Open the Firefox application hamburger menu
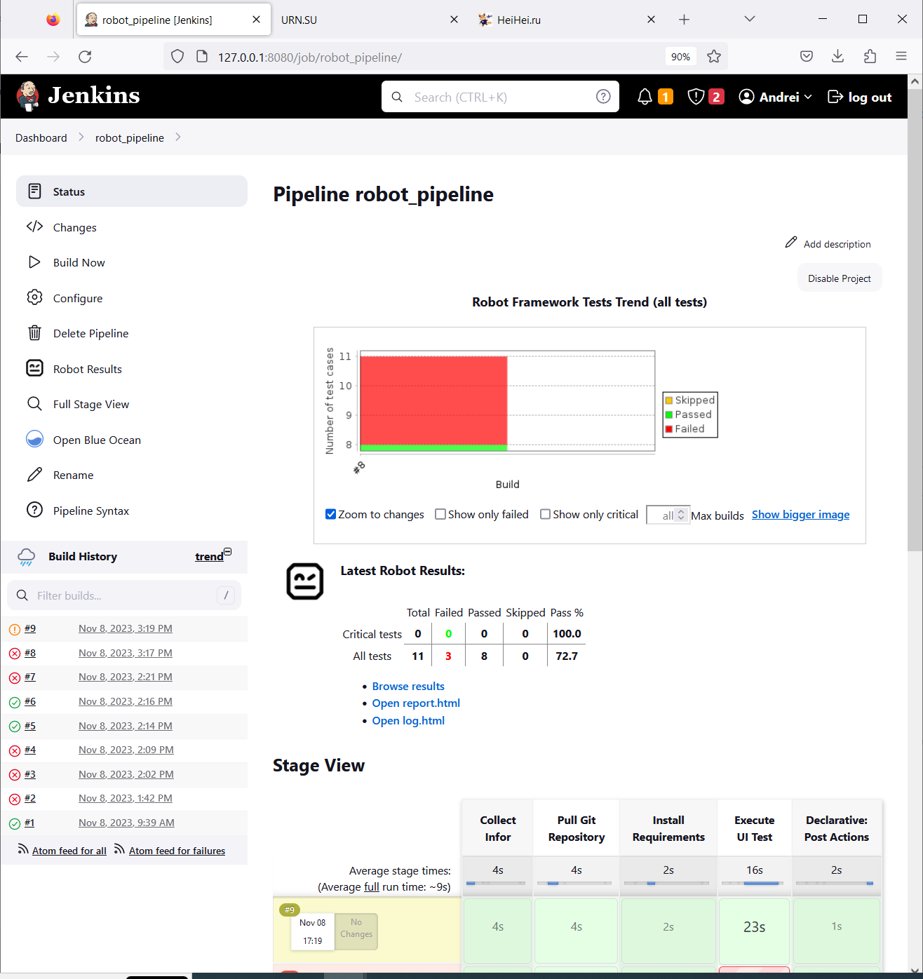Image resolution: width=923 pixels, height=979 pixels. point(901,57)
